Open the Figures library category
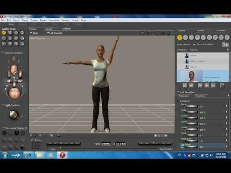 point(180,37)
